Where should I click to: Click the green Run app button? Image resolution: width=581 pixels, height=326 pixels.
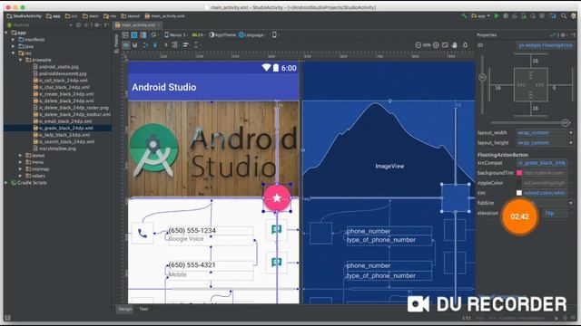point(497,16)
